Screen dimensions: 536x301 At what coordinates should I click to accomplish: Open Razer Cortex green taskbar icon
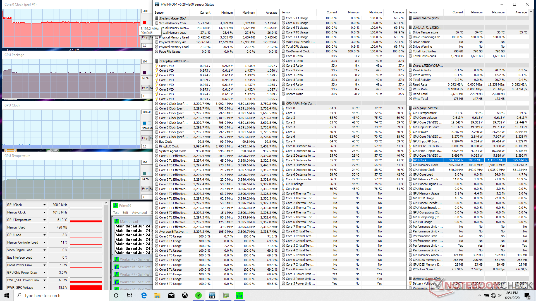(x=198, y=295)
